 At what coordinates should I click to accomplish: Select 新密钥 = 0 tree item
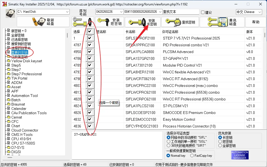[19, 31]
